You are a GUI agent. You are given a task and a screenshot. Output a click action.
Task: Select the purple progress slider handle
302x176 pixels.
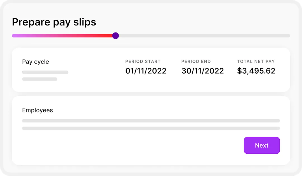(x=115, y=36)
